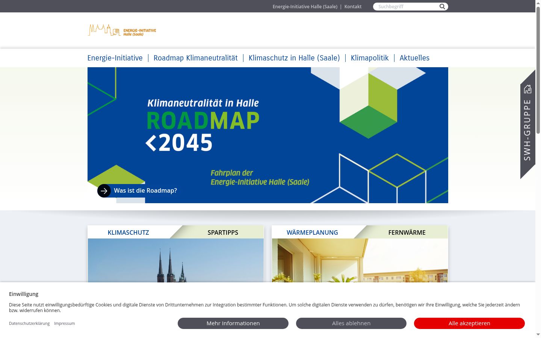
Task: Open Klimaschutz in Halle (Saale) menu
Action: (294, 58)
